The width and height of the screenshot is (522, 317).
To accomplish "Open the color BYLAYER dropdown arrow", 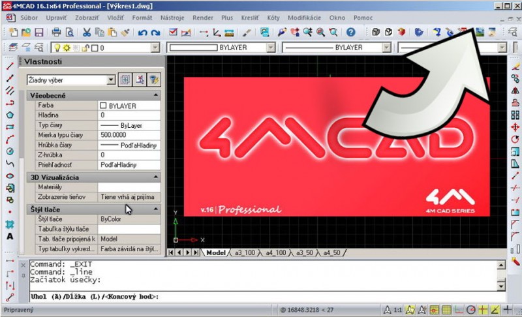I will pos(271,48).
